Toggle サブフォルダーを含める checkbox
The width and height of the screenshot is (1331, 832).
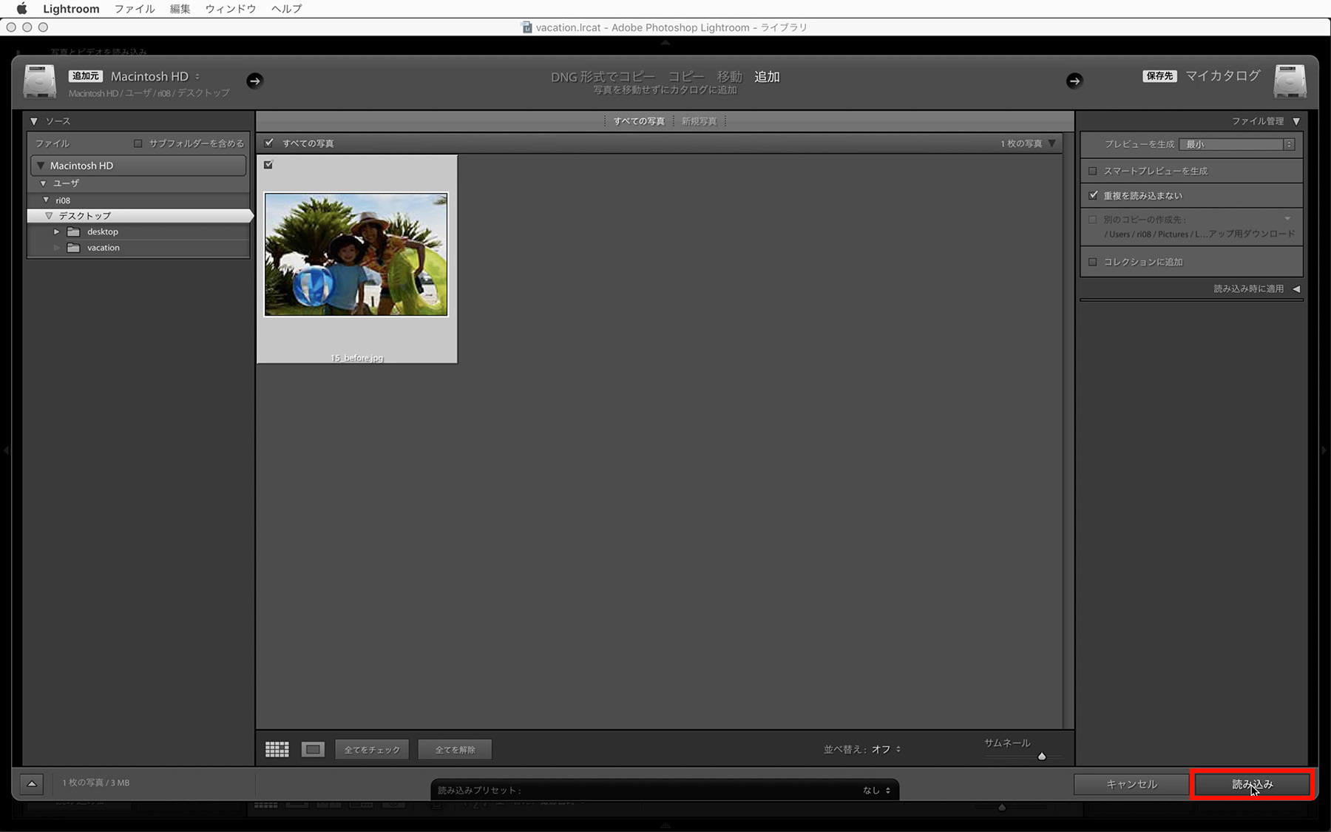click(138, 143)
